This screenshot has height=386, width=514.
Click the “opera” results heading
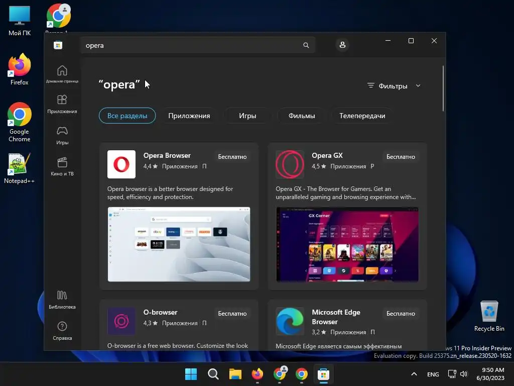tap(119, 84)
